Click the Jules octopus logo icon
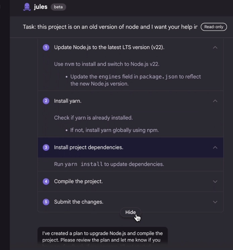 point(27,7)
